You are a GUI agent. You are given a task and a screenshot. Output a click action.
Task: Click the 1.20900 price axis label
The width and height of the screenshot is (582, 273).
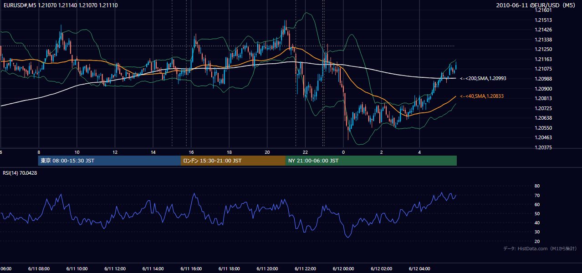[544, 89]
